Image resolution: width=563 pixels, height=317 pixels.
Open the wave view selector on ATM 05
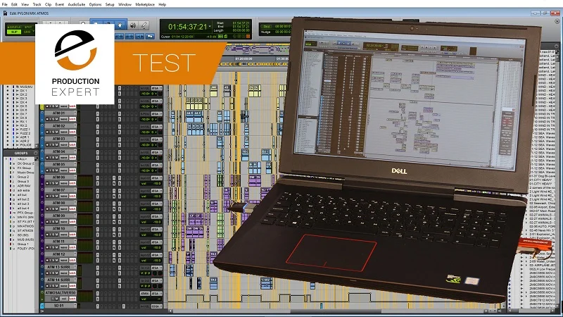click(x=63, y=170)
